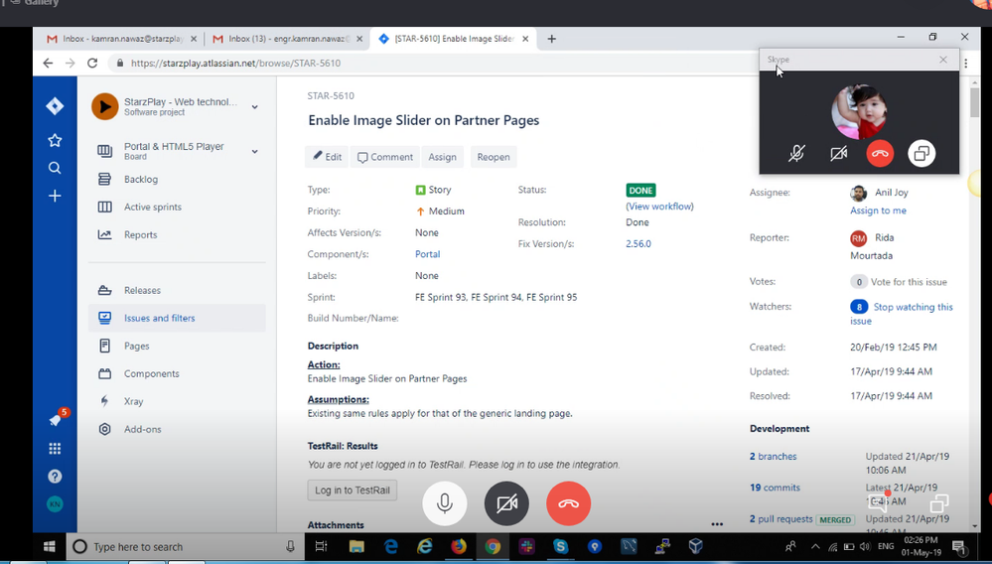The height and width of the screenshot is (564, 992).
Task: Toggle the large microphone call button
Action: [445, 503]
